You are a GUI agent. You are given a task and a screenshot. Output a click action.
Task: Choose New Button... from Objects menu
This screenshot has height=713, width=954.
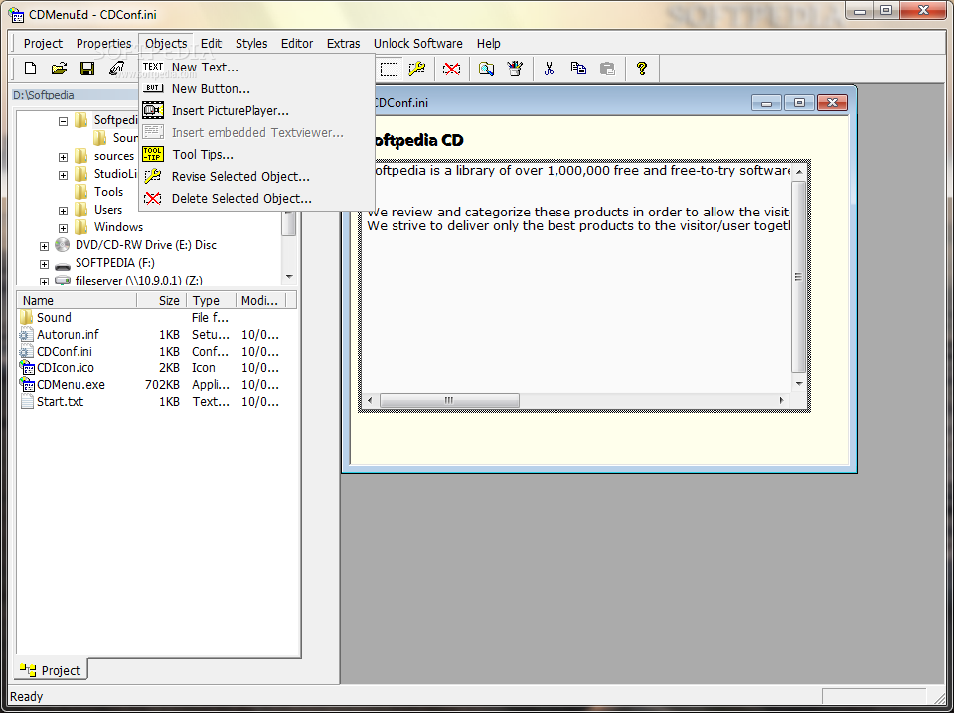(256, 89)
